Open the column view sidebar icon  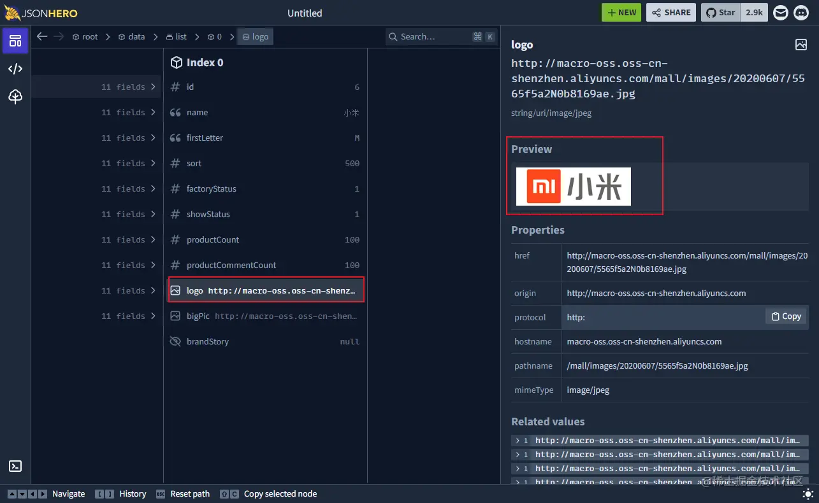point(15,41)
